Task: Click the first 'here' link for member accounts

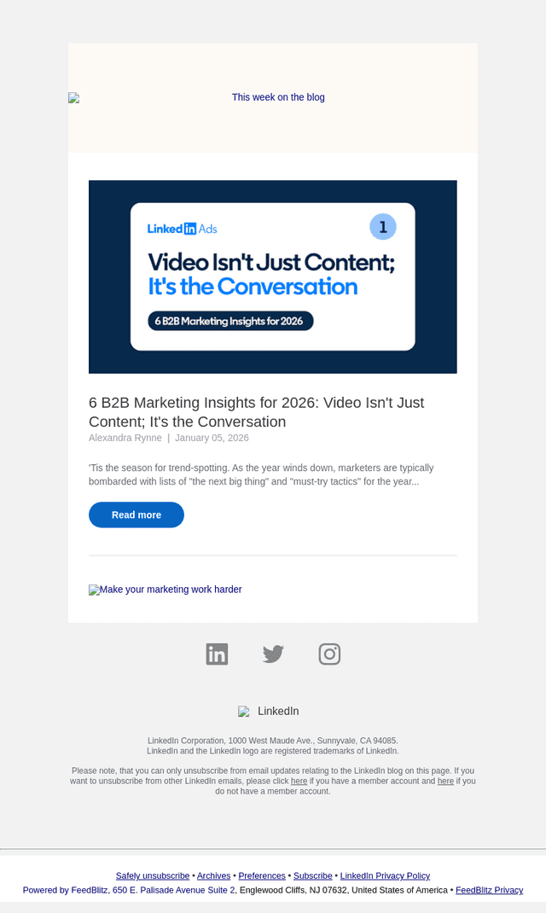Action: point(299,781)
